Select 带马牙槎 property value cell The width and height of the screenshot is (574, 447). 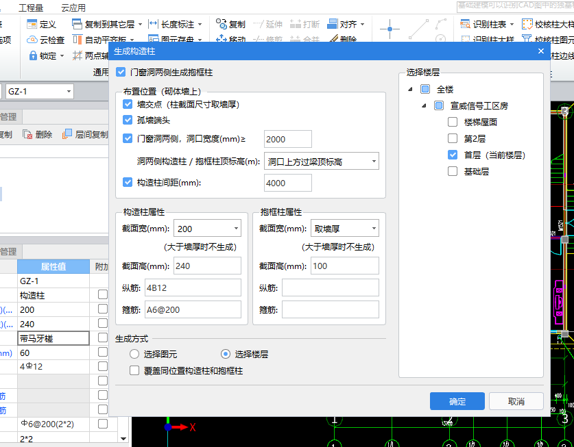tap(53, 338)
